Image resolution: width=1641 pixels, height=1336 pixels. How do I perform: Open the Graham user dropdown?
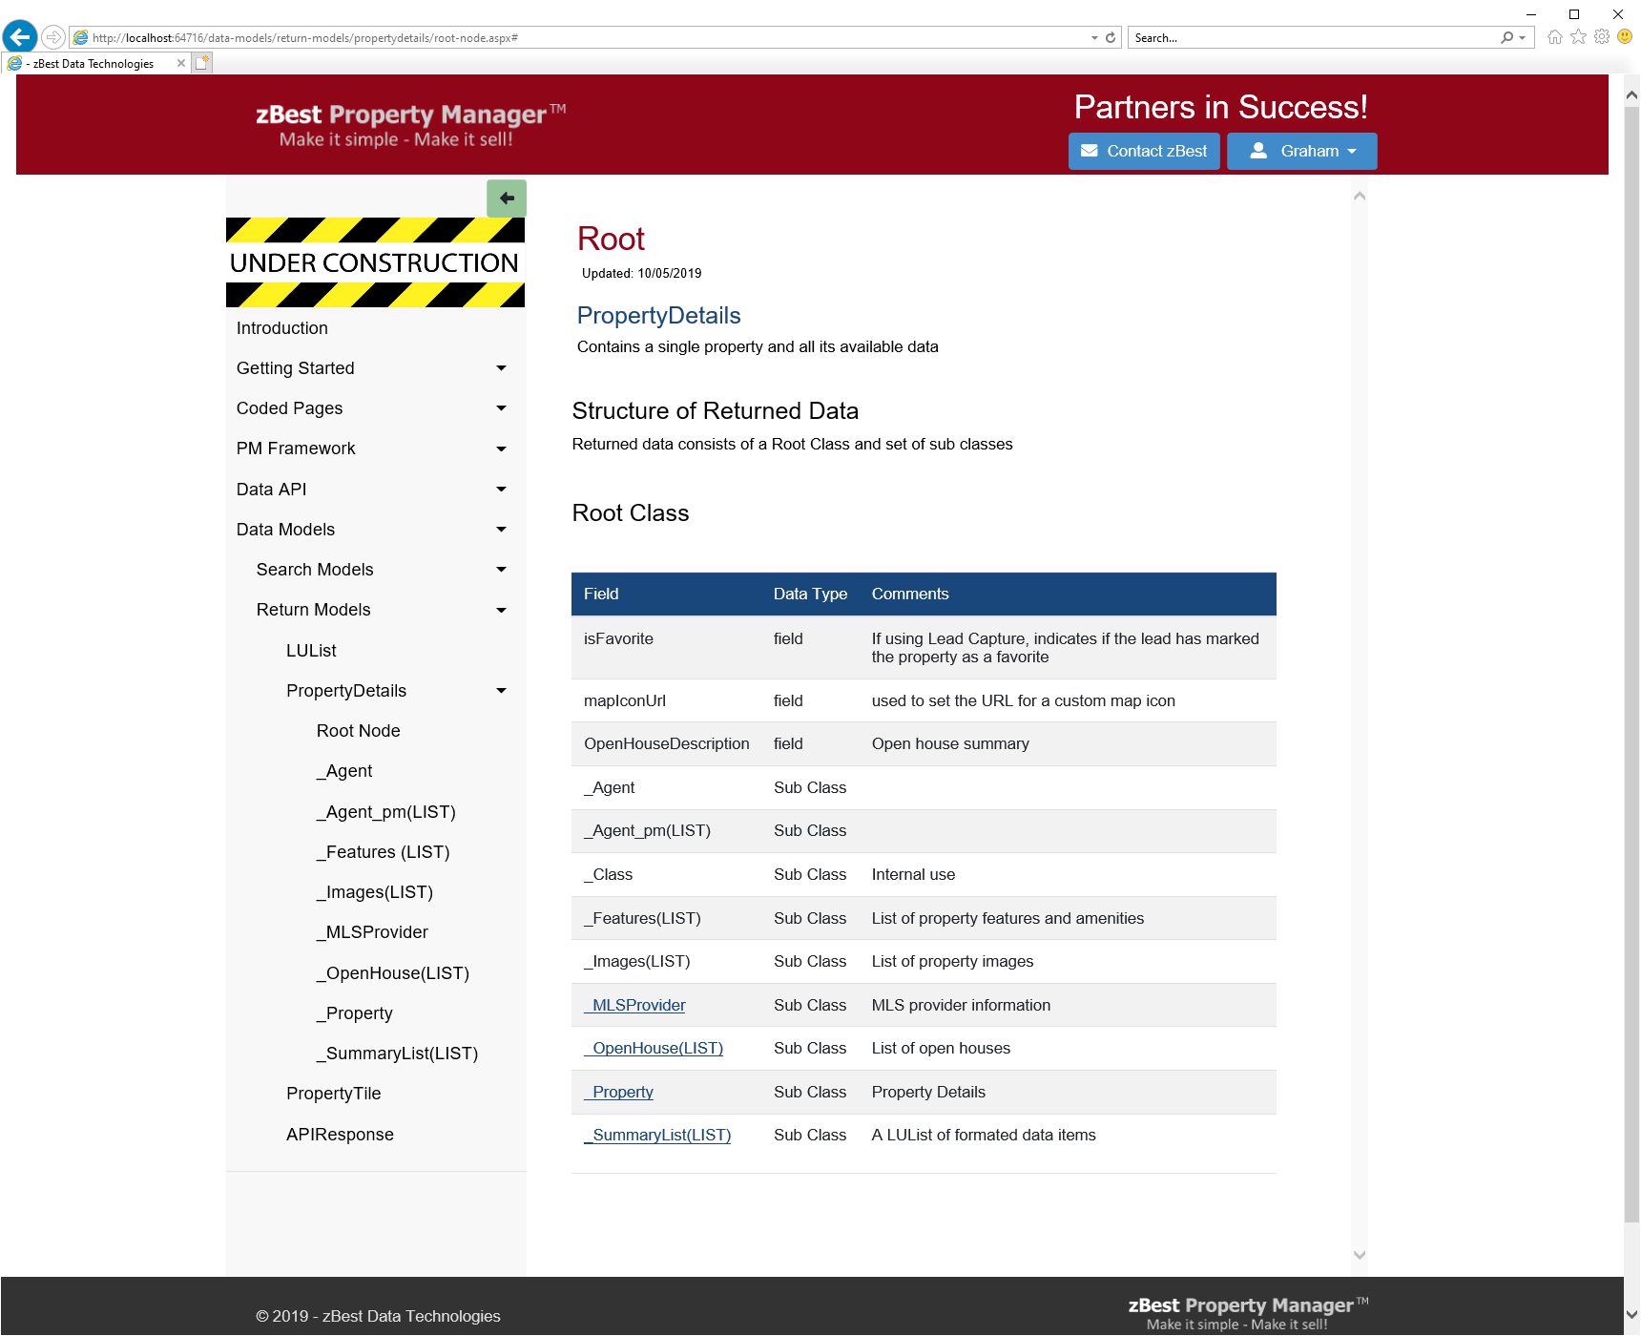tap(1301, 151)
